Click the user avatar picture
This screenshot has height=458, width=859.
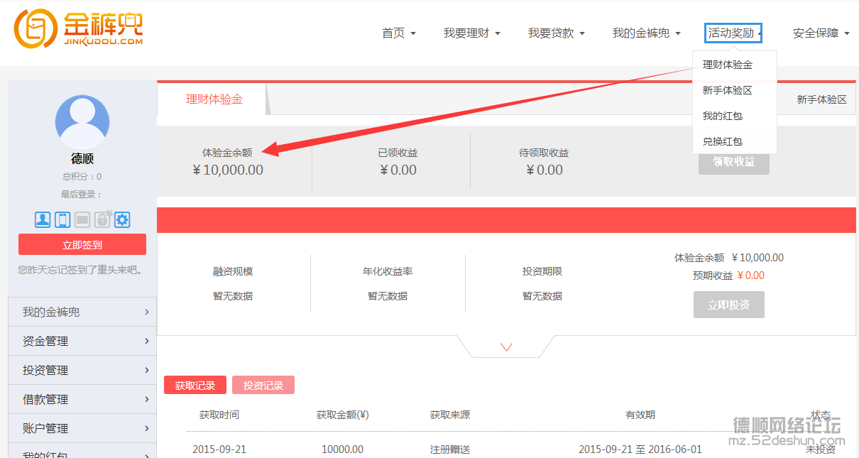pyautogui.click(x=82, y=121)
